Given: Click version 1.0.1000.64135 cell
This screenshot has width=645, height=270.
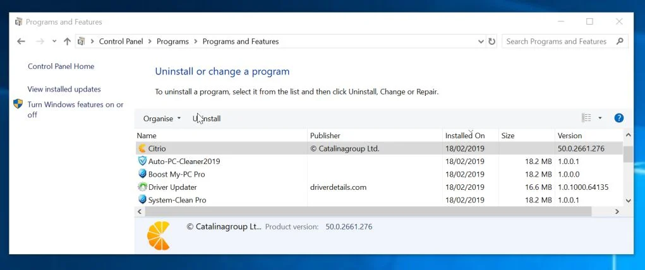Looking at the screenshot, I should 583,187.
